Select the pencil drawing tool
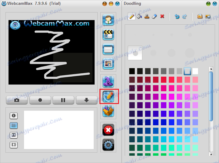Image resolution: width=219 pixels, height=163 pixels. pos(131,16)
